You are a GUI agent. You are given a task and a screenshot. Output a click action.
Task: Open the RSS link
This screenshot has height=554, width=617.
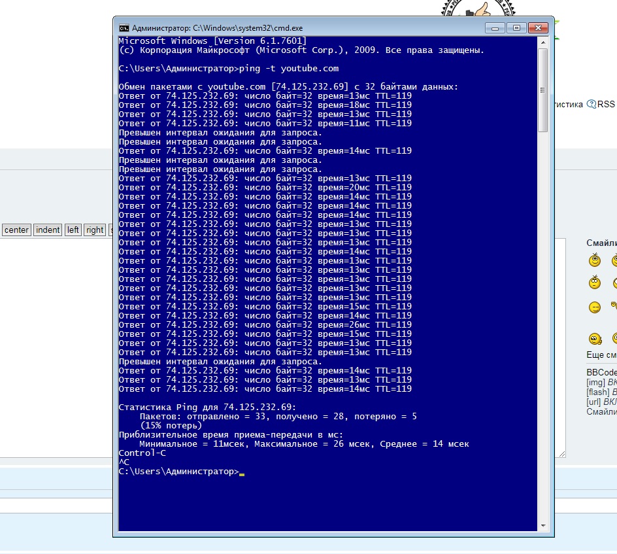point(606,104)
